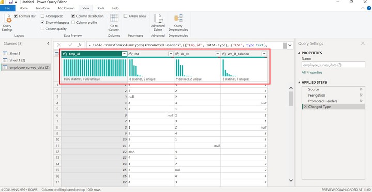Toggle the Formula Bar checkbox

coord(16,16)
